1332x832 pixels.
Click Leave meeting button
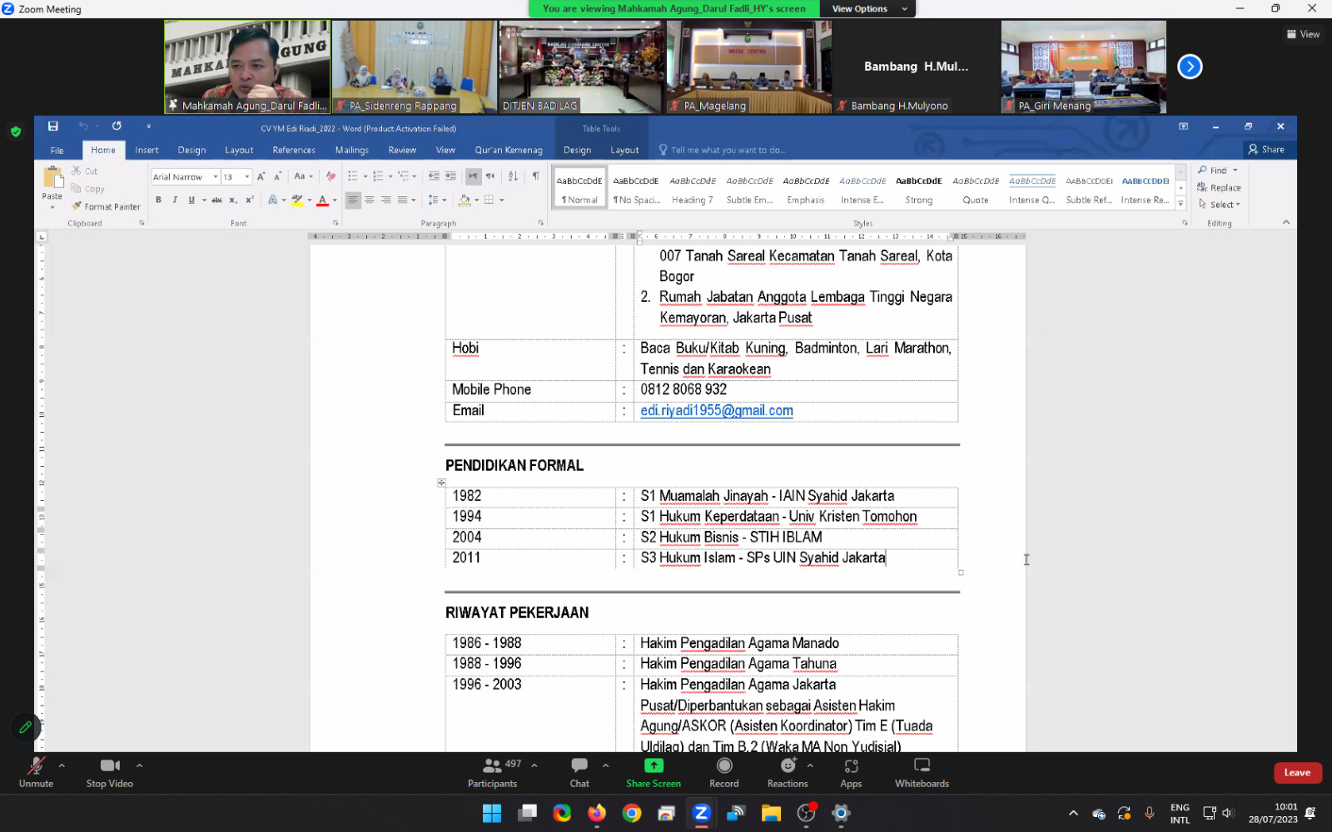[1297, 773]
